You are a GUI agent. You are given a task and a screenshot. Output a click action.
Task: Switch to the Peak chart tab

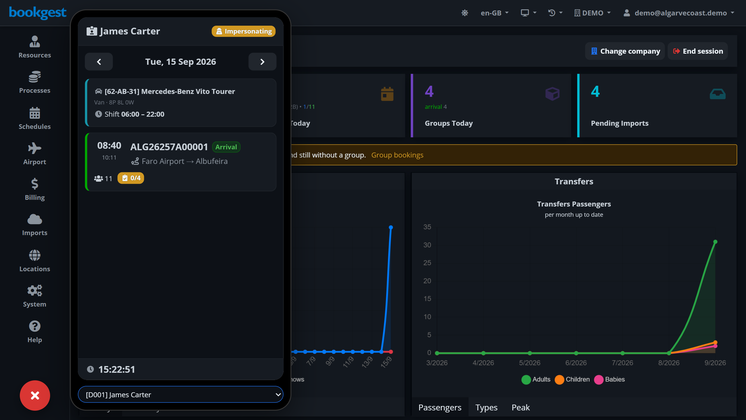point(521,407)
